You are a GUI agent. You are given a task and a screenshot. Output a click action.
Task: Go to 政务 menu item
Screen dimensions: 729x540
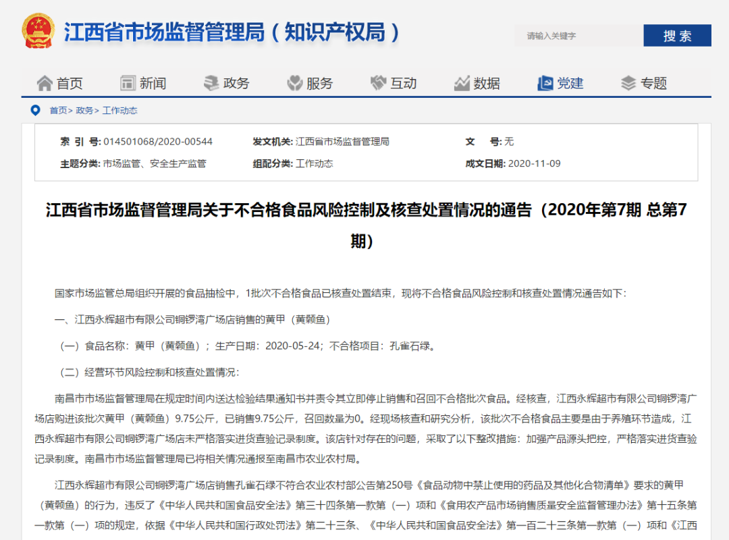coord(236,83)
